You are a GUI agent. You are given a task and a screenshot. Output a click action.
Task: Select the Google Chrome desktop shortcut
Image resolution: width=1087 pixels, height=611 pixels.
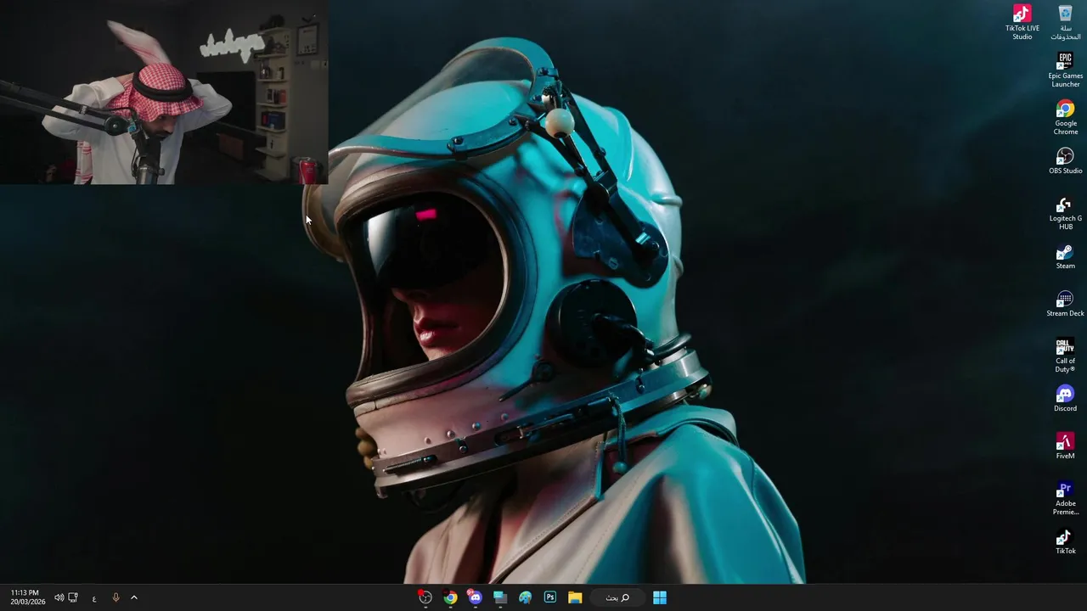tap(1065, 117)
